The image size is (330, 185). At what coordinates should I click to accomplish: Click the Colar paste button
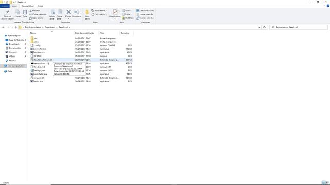[25, 14]
